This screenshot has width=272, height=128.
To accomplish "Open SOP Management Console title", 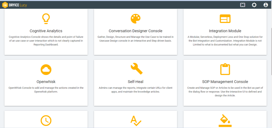I will [x=225, y=82].
